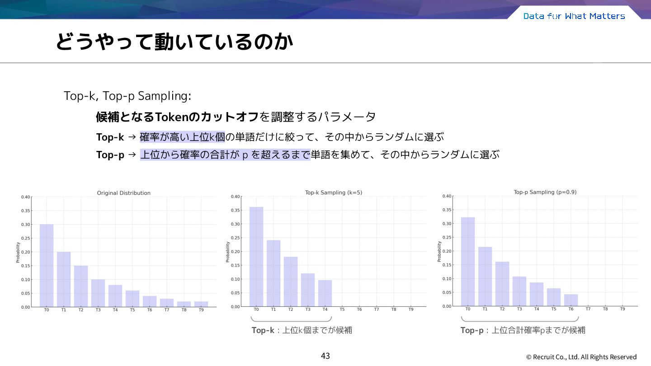Screen dimensions: 651x366
Task: Click the Data for What Matters logo text
Action: [x=574, y=16]
